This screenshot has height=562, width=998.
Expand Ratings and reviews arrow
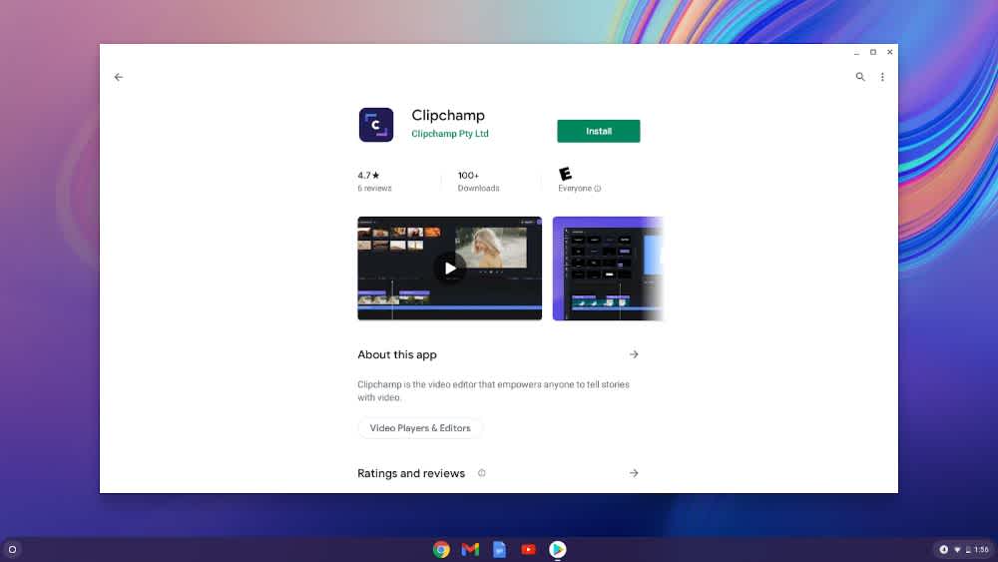tap(634, 473)
